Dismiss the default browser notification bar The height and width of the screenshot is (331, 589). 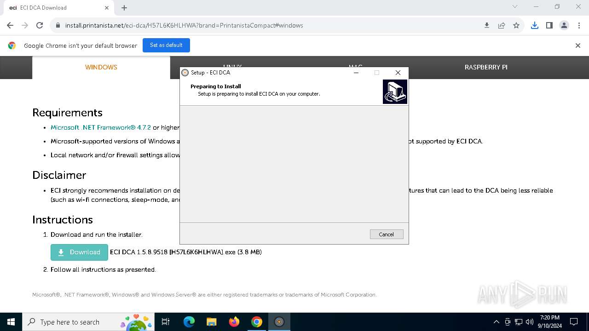coord(578,46)
